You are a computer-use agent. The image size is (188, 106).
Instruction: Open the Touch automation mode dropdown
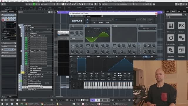pyautogui.click(x=47, y=4)
